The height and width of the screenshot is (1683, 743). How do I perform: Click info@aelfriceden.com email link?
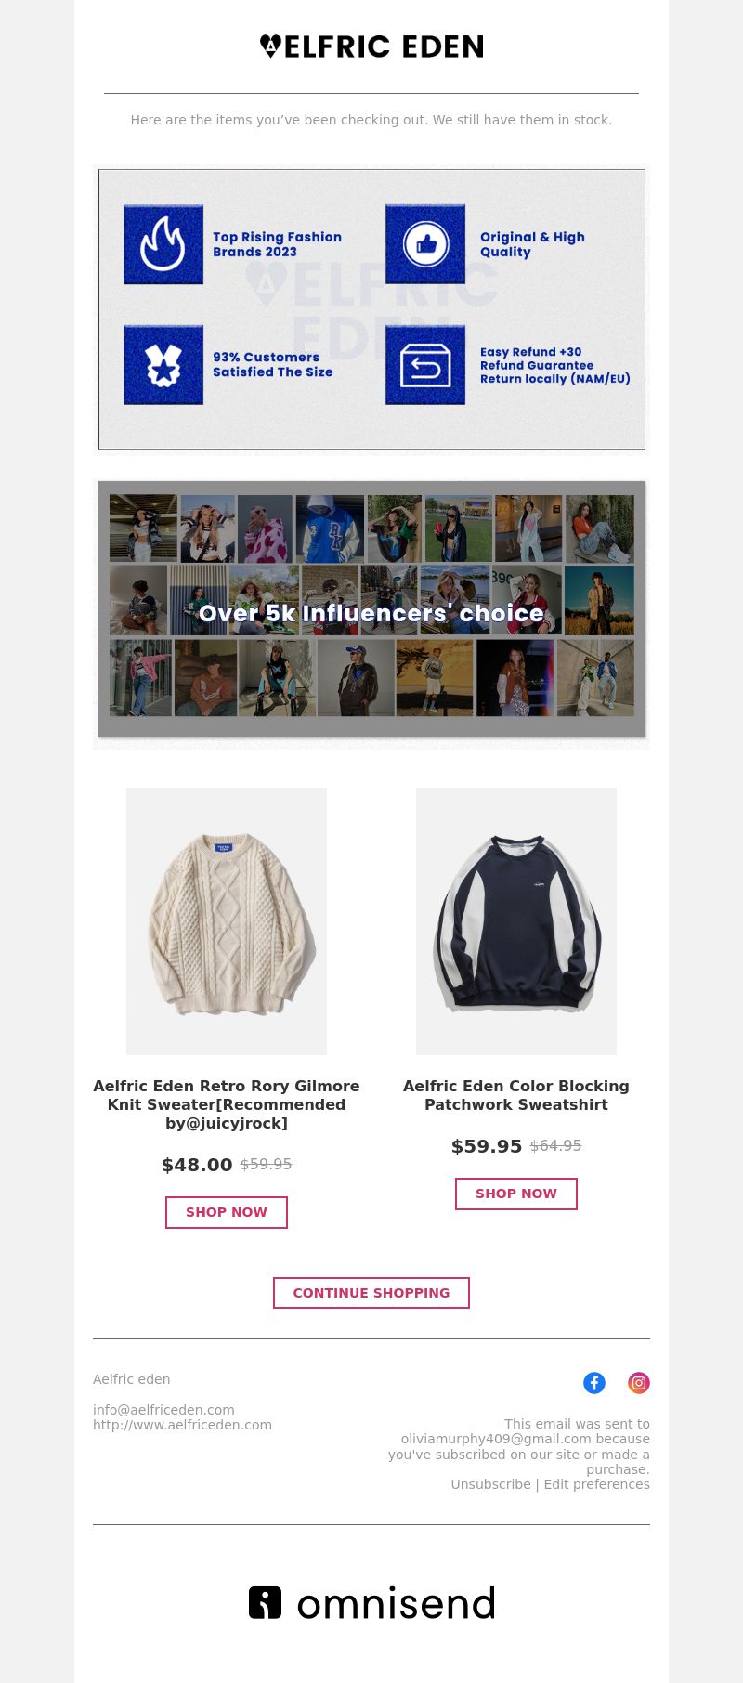click(163, 1410)
